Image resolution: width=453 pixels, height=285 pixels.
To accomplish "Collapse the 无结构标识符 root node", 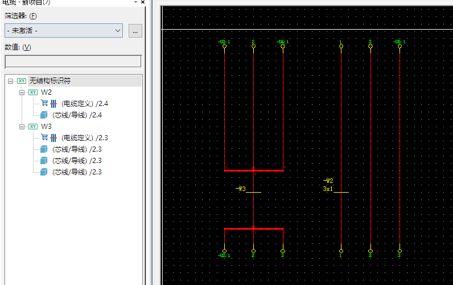I will pyautogui.click(x=11, y=81).
